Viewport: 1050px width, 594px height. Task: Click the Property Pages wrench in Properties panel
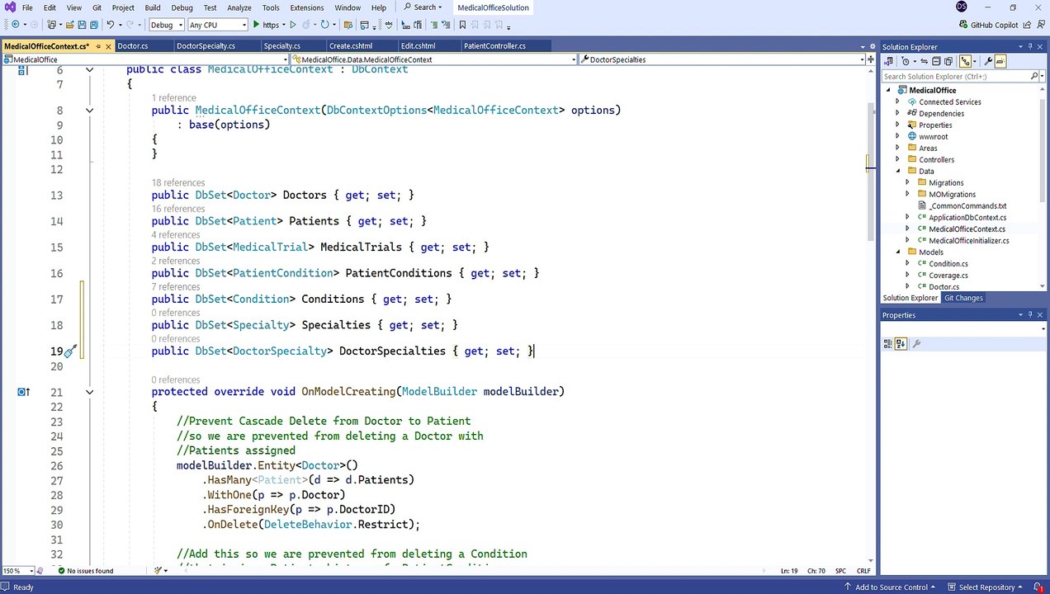916,344
